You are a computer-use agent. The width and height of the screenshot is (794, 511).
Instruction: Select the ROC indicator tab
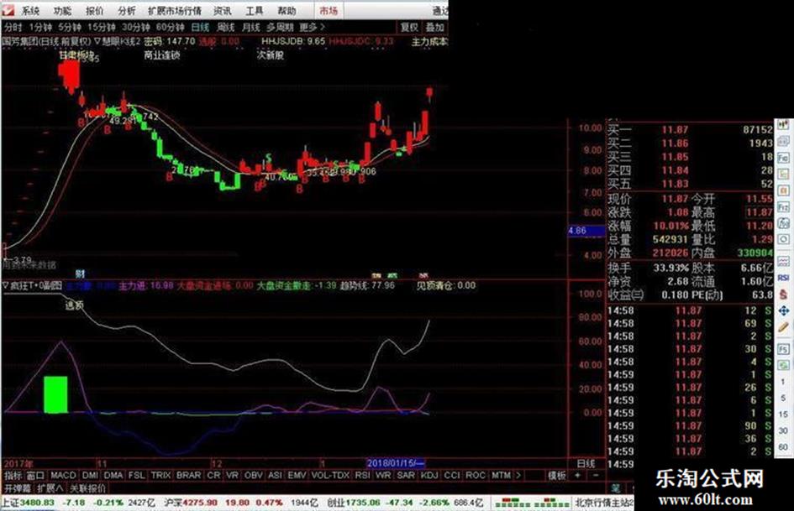[475, 475]
